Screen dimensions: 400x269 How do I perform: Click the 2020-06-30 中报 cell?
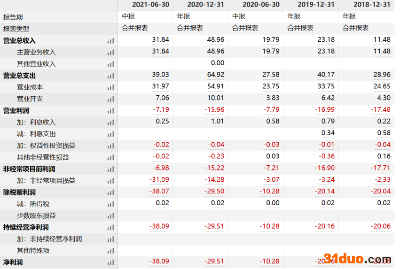(x=238, y=16)
